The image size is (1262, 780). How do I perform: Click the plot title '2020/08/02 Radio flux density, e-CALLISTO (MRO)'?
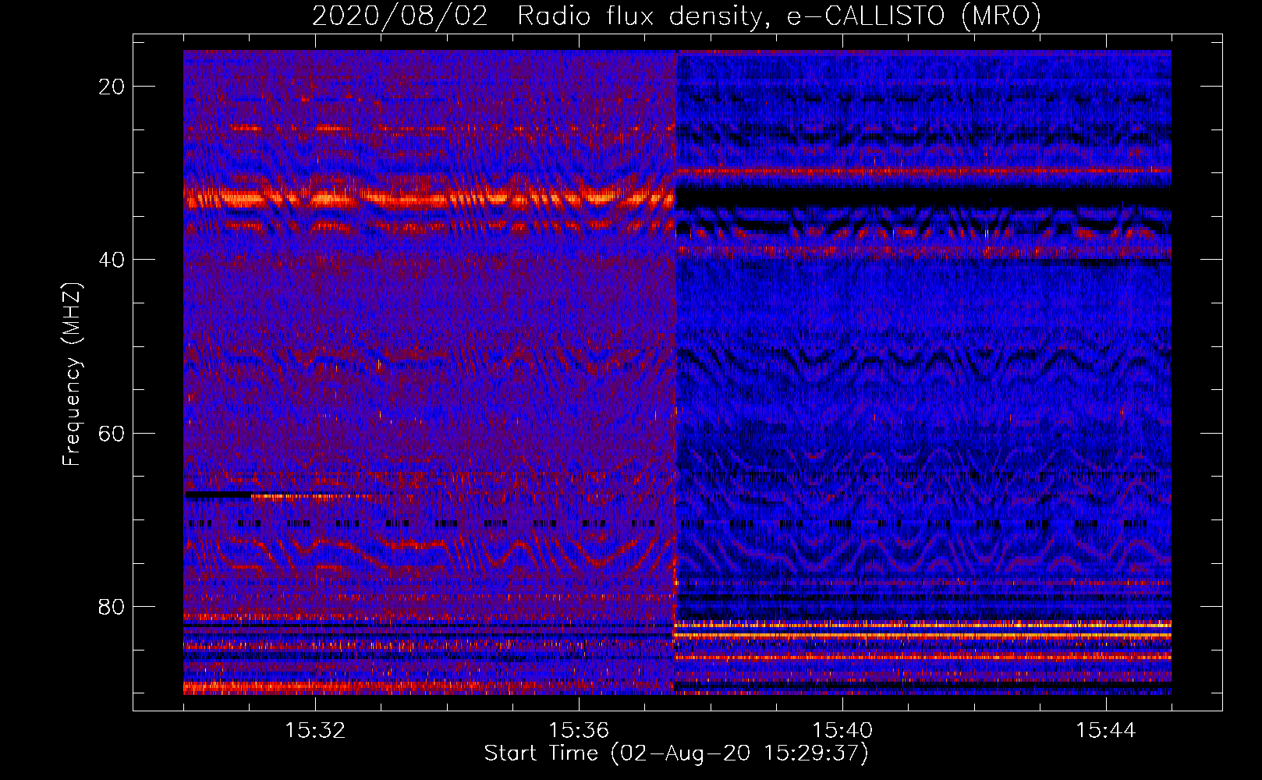676,16
